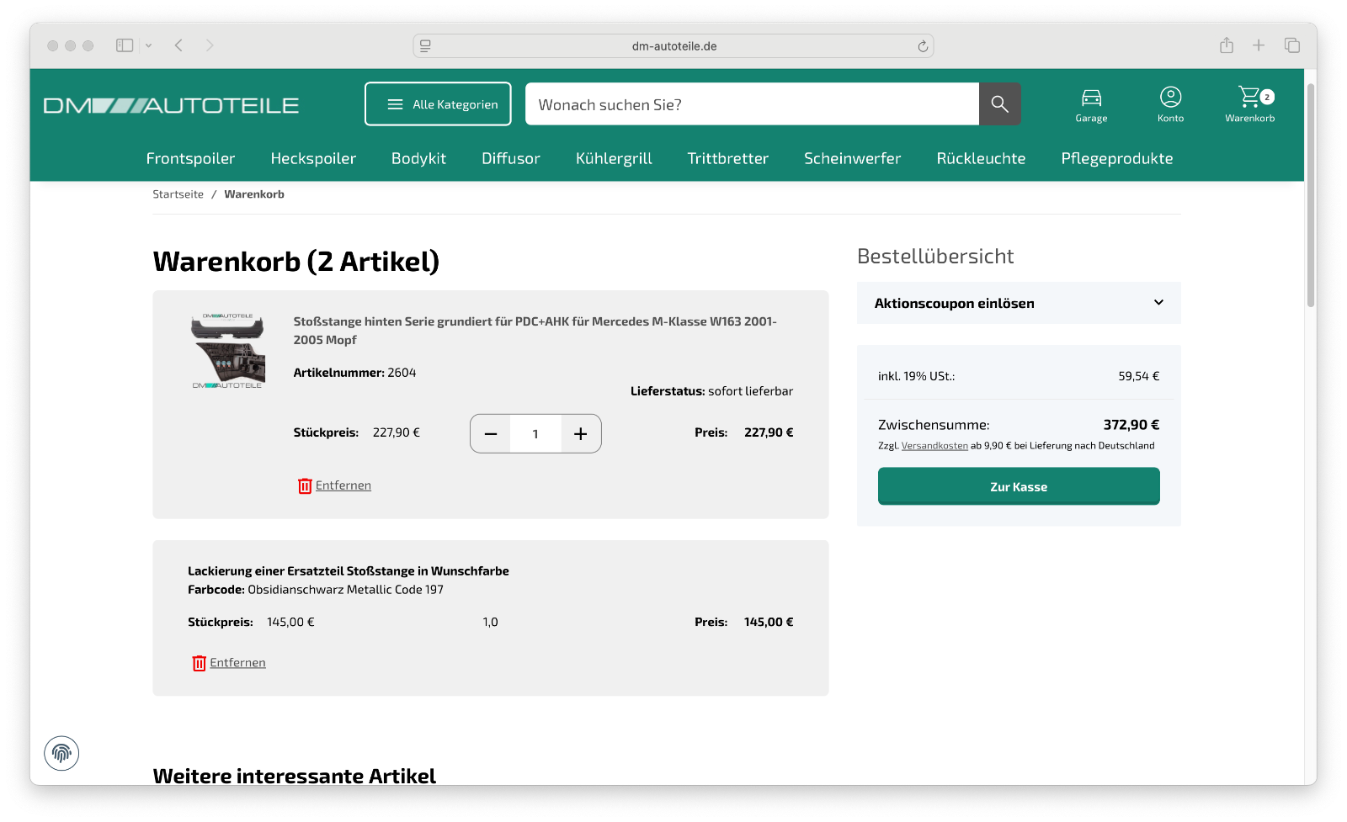Open Safari sidebar options dropdown arrow
The height and width of the screenshot is (822, 1347).
(149, 45)
